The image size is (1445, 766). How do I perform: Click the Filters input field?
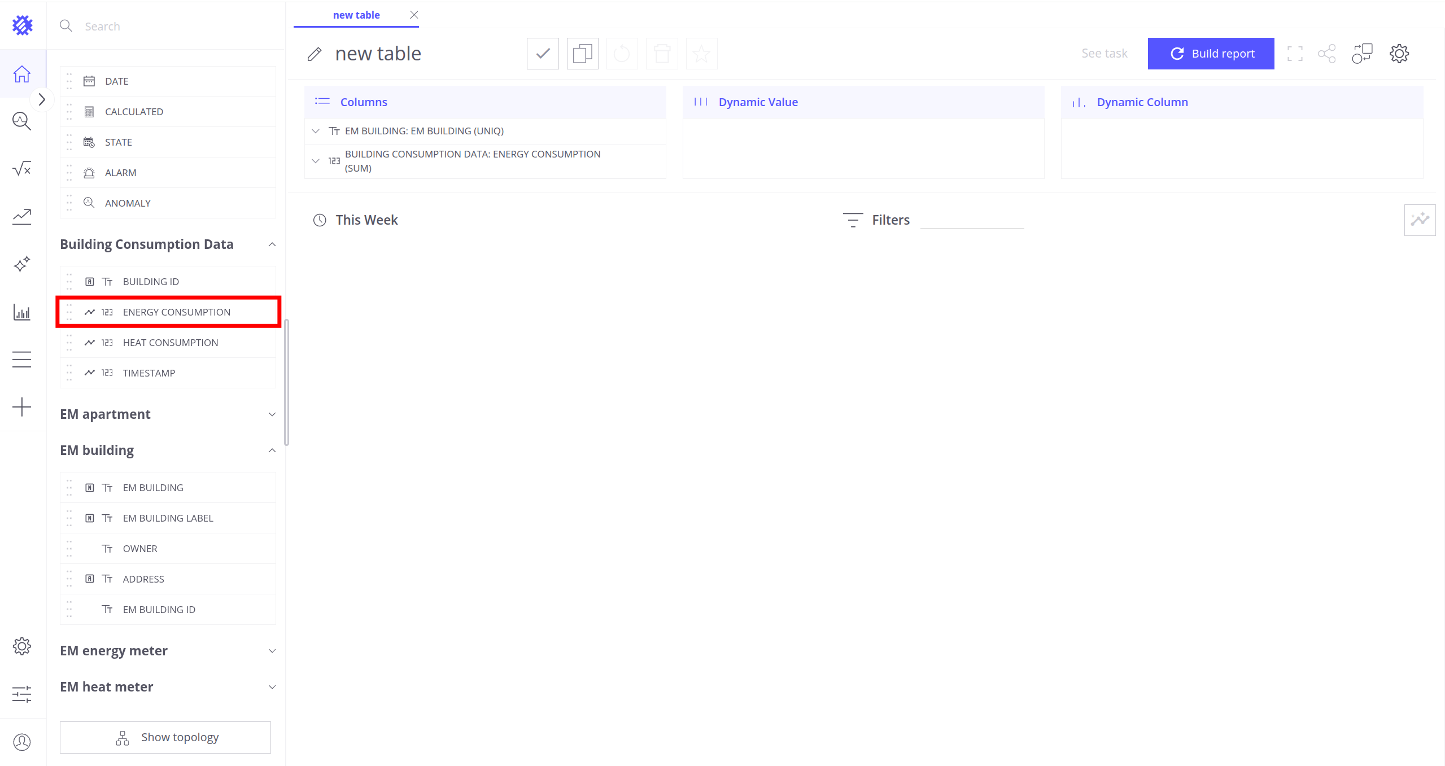pos(971,220)
